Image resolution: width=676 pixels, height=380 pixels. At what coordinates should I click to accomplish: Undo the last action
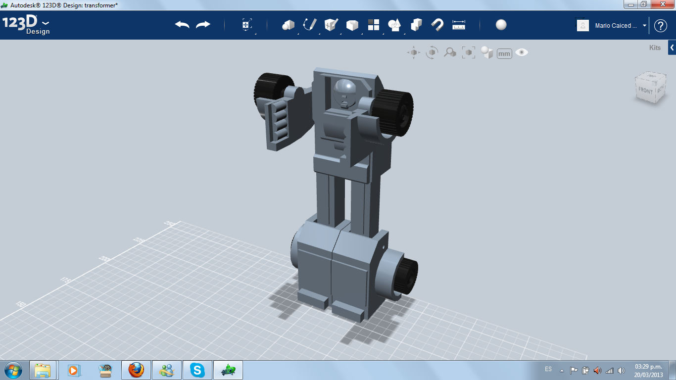[x=182, y=25]
